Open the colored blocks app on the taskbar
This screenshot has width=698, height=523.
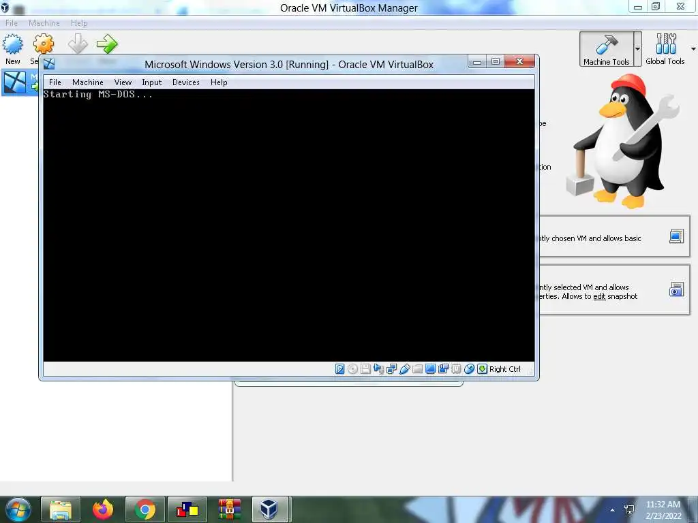pyautogui.click(x=187, y=509)
